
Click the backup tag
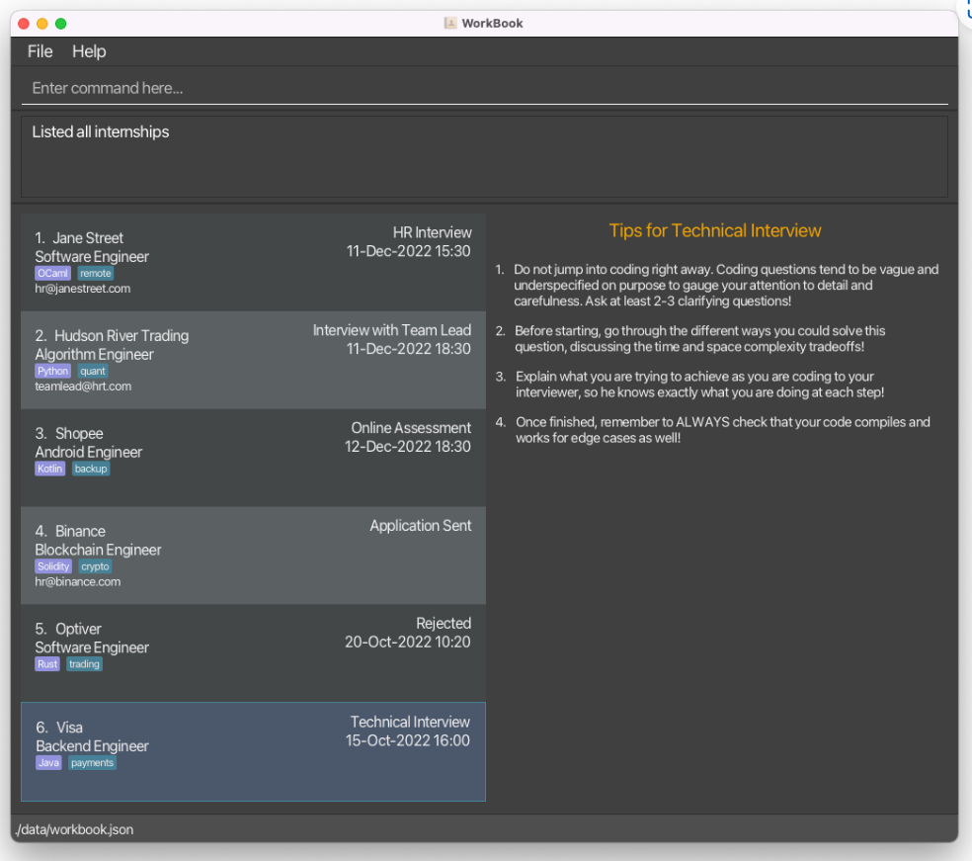click(x=91, y=469)
